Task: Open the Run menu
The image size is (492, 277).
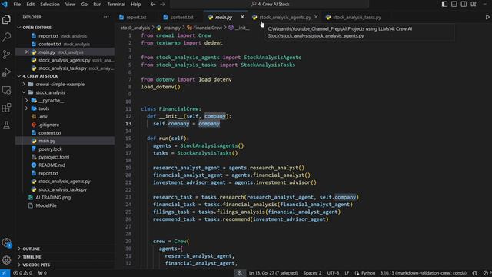Action: tap(98, 5)
